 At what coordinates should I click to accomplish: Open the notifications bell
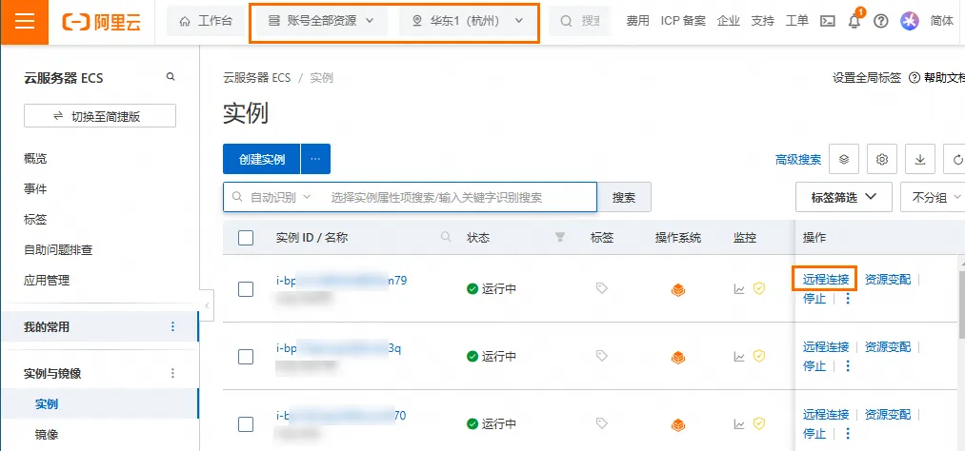click(854, 21)
